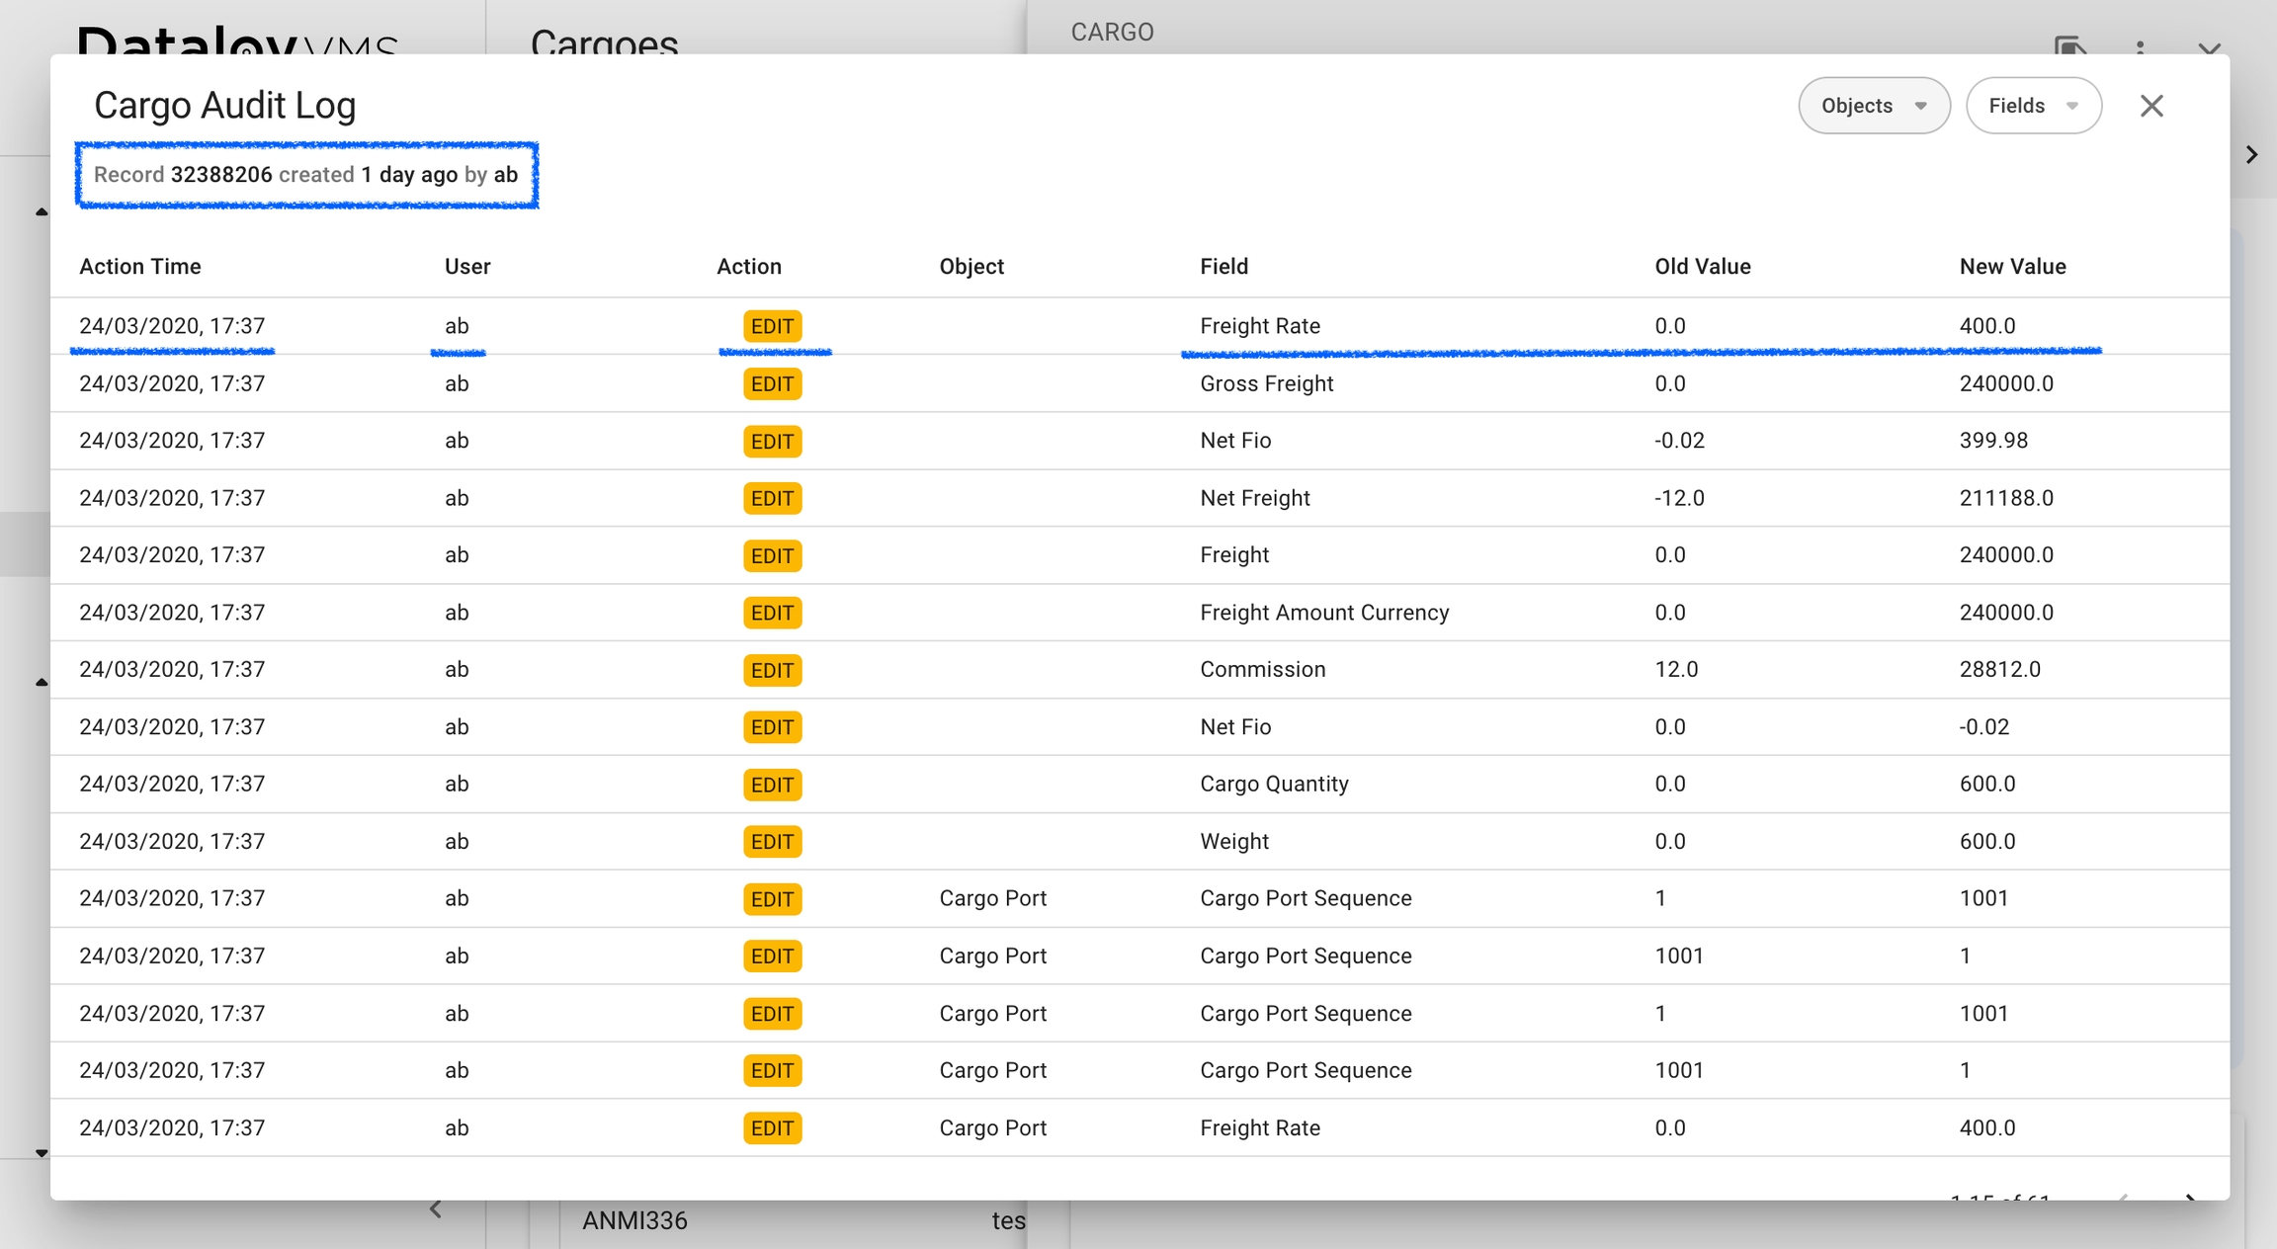Image resolution: width=2277 pixels, height=1249 pixels.
Task: Select the Cargo Quantity audit row
Action: tap(1273, 785)
